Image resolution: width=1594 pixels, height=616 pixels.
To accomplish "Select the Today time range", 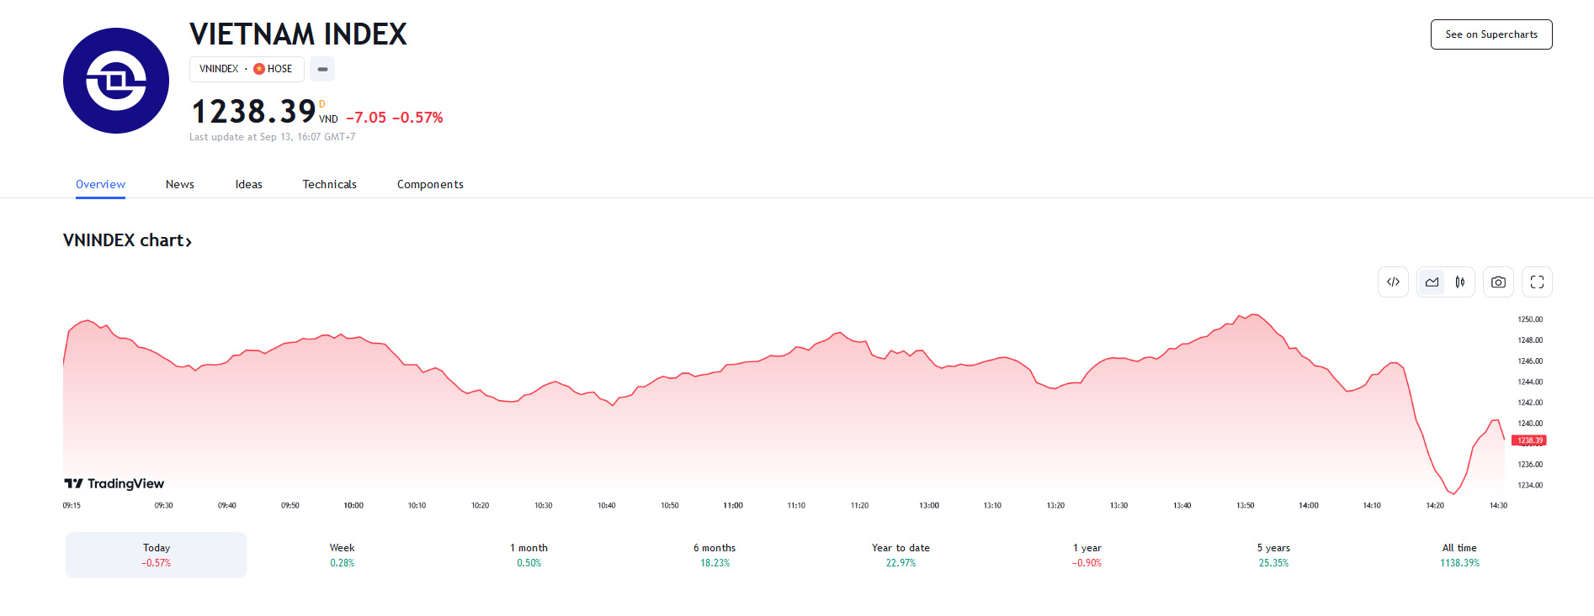I will [157, 555].
